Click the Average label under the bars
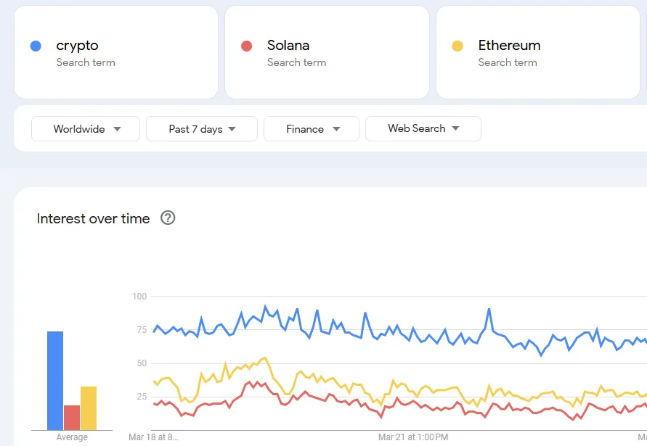Screen dimensions: 647x446 point(72,437)
